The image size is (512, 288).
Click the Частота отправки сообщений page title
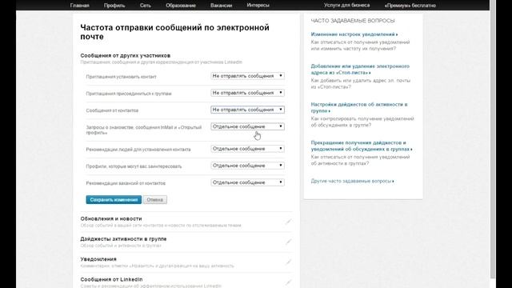pyautogui.click(x=174, y=32)
